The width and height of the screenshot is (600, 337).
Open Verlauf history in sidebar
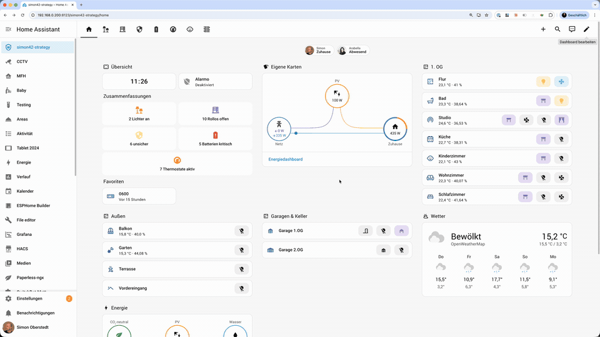(x=37, y=177)
